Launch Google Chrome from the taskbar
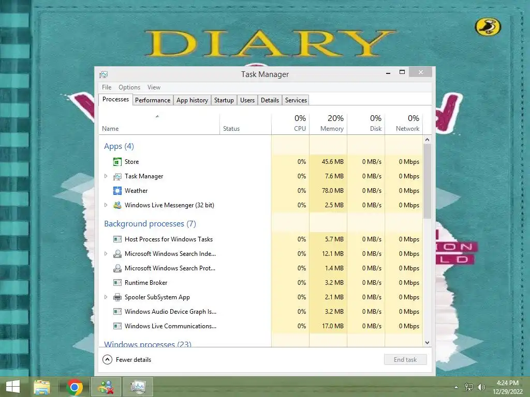Image resolution: width=530 pixels, height=397 pixels. click(x=75, y=387)
